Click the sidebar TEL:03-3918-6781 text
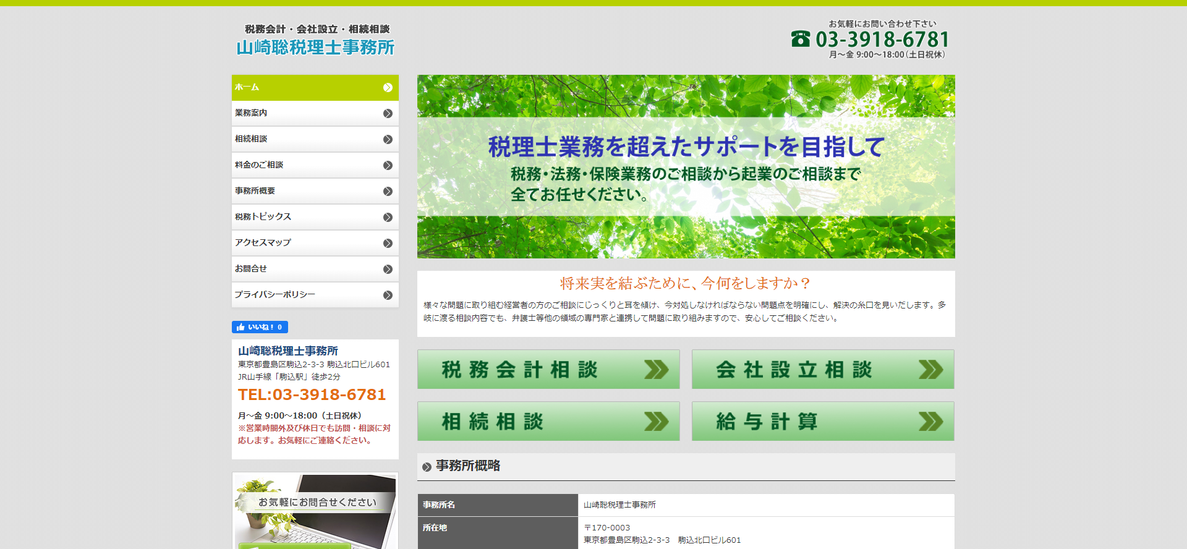1187x549 pixels. coord(312,394)
